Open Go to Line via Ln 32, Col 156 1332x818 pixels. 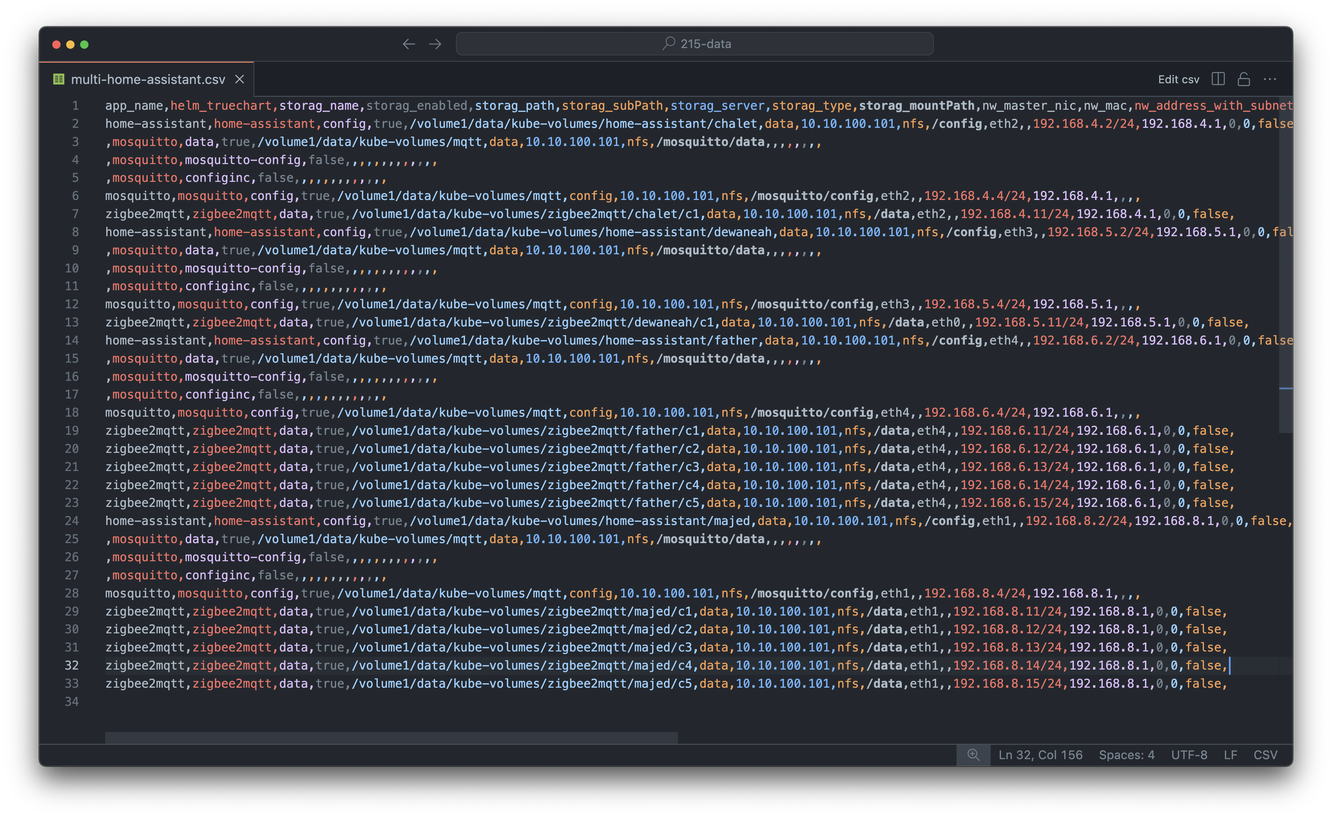1040,755
